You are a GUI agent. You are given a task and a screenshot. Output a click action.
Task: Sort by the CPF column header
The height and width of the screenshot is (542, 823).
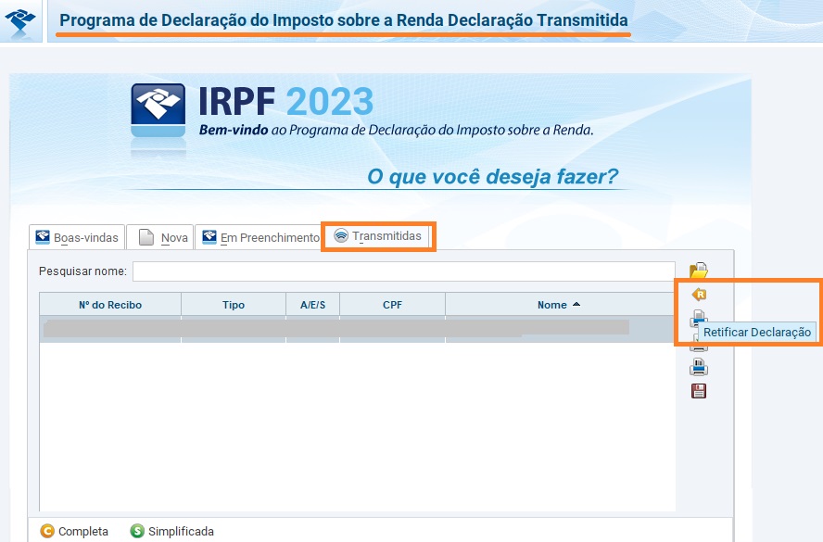[x=392, y=304]
